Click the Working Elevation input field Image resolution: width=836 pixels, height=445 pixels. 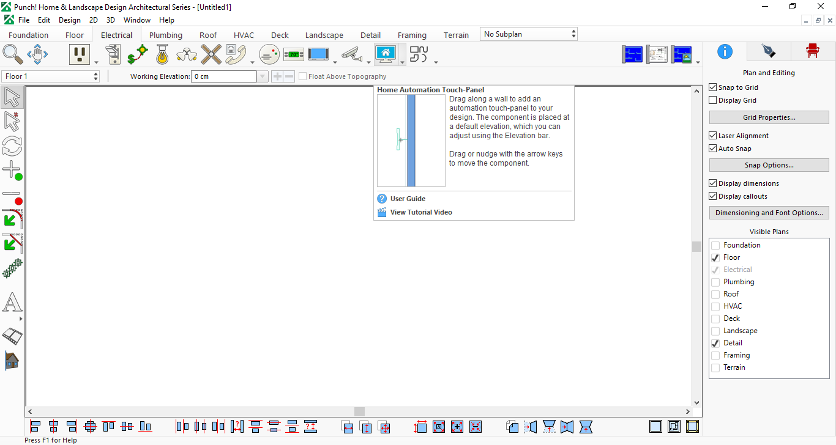[x=223, y=76]
